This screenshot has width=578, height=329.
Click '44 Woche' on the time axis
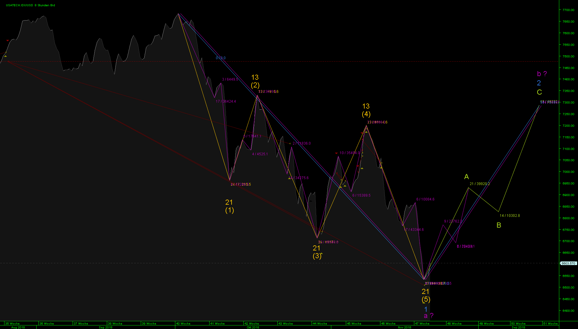320,323
